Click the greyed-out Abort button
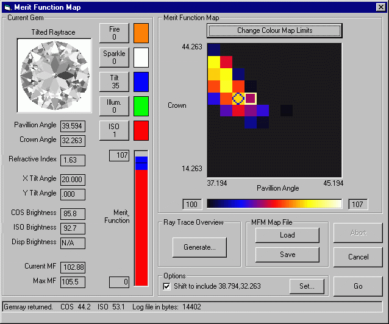 (358, 233)
